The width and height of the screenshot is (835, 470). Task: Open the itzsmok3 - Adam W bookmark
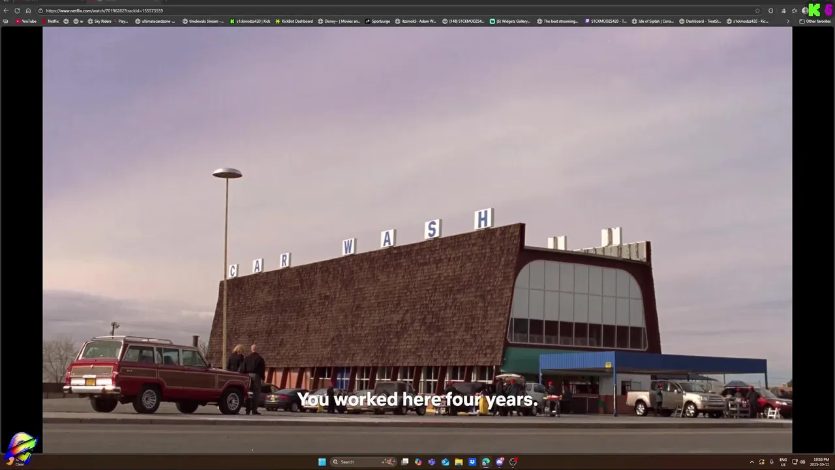416,22
